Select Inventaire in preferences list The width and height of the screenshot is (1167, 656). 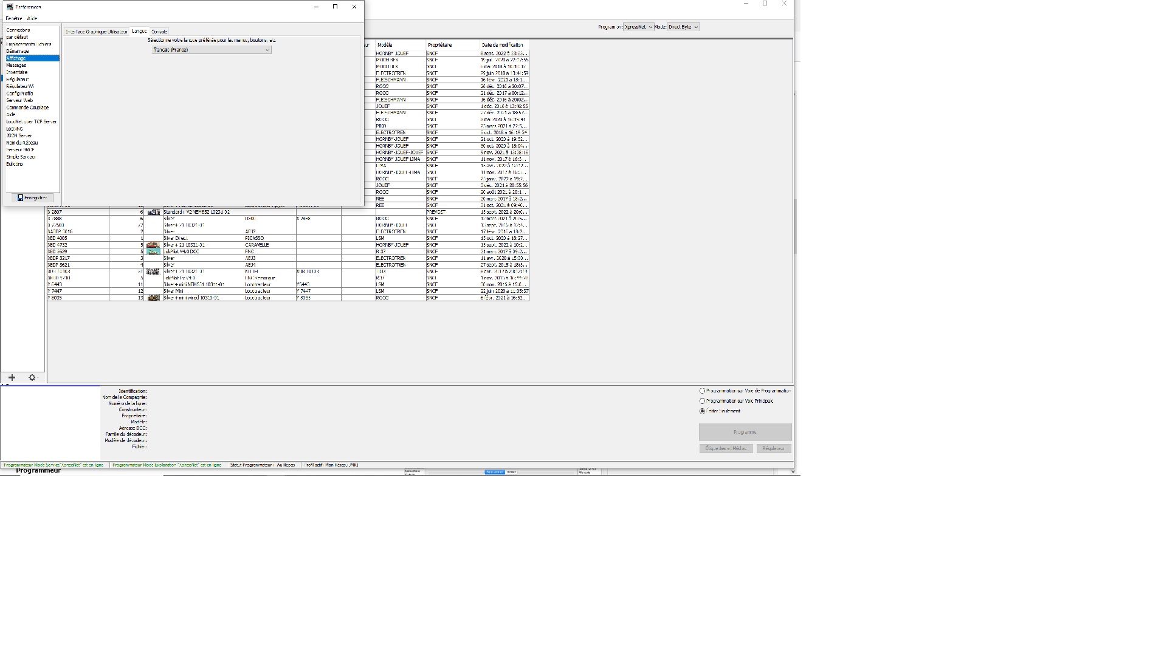[x=32, y=72]
